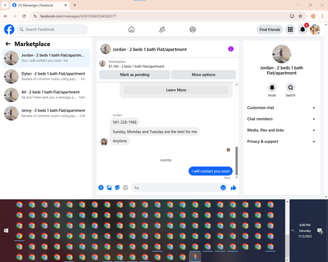
Task: Open the Groups icon in top navigation
Action: (x=193, y=29)
